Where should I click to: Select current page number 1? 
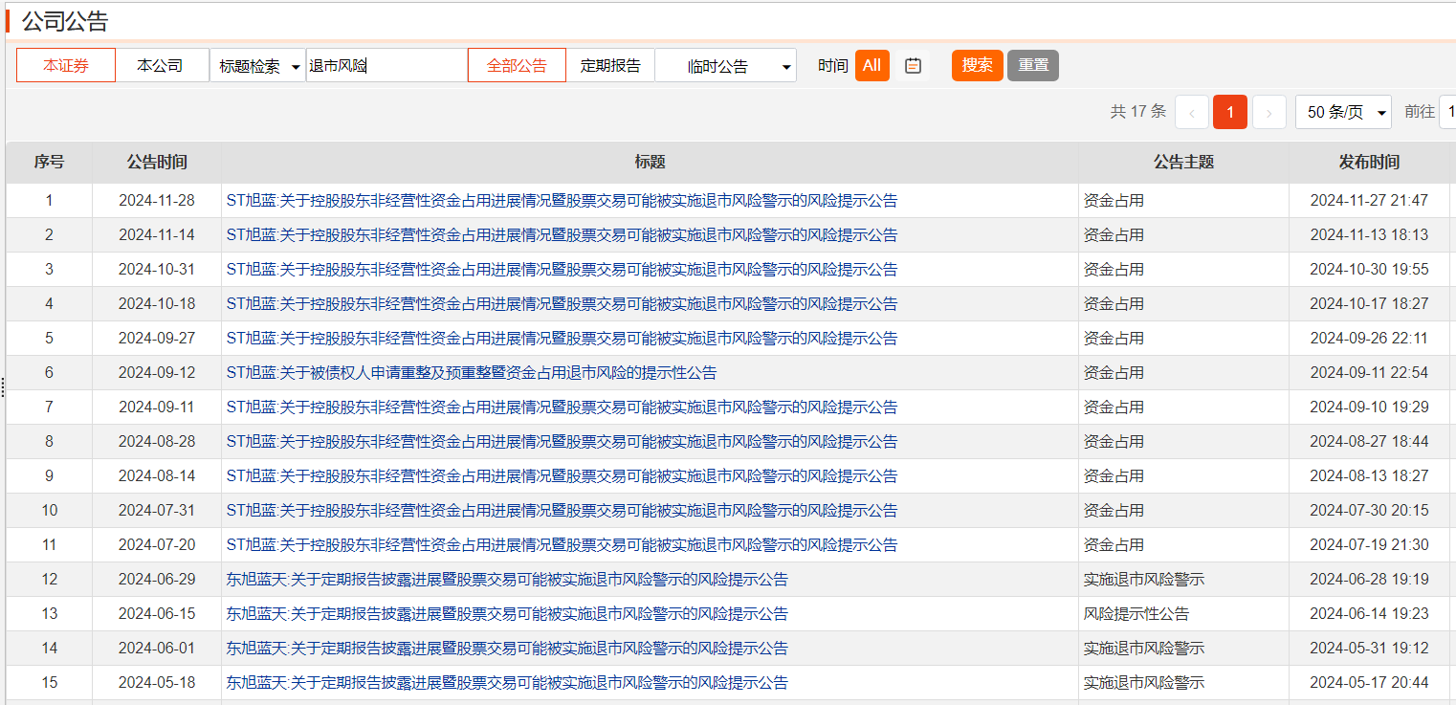(x=1230, y=112)
